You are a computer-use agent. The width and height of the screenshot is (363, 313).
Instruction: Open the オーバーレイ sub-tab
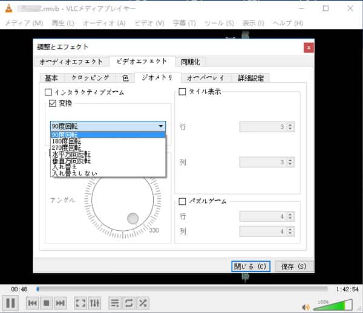[206, 78]
